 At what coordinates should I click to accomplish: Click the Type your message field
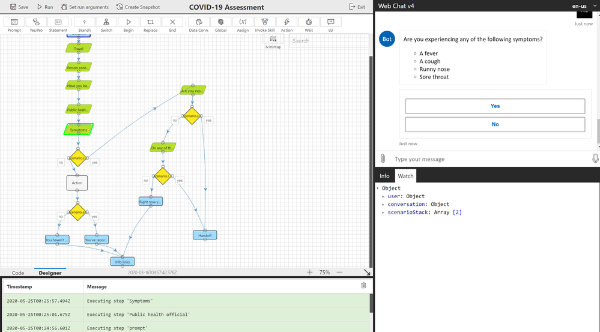[490, 159]
